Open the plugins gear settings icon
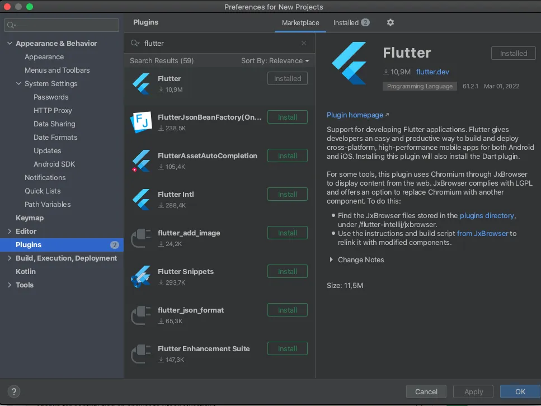 [x=390, y=22]
